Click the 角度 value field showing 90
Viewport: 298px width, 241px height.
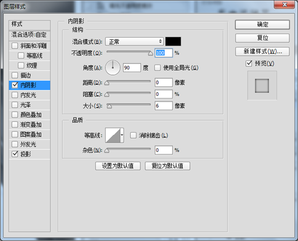pyautogui.click(x=132, y=67)
